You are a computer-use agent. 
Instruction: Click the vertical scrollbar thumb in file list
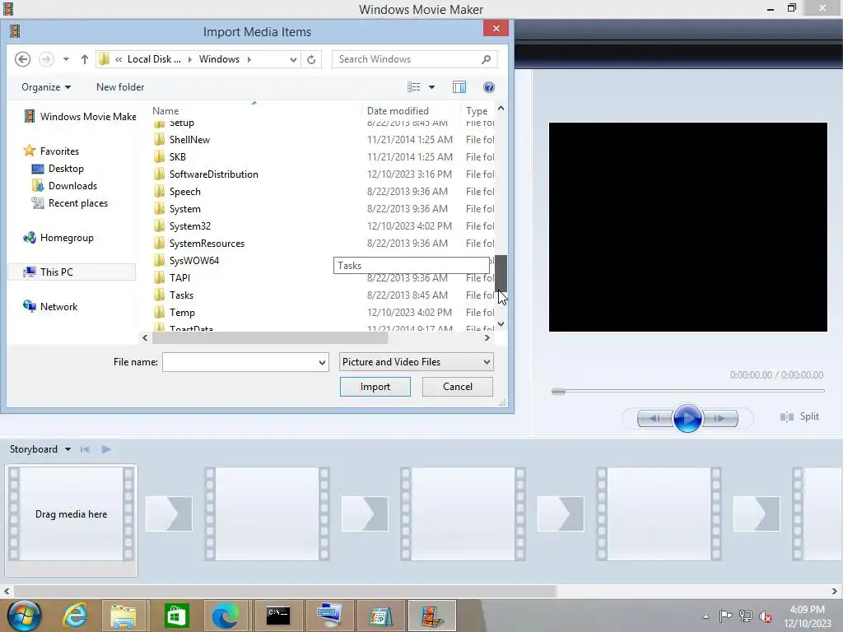coord(501,273)
